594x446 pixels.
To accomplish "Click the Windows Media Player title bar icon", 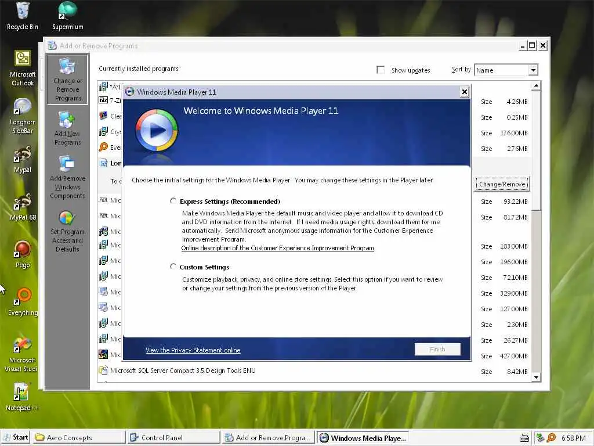I will coord(129,92).
